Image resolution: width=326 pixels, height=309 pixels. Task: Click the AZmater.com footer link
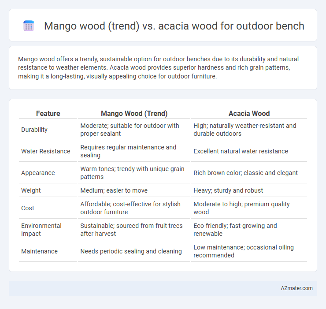[x=296, y=288]
